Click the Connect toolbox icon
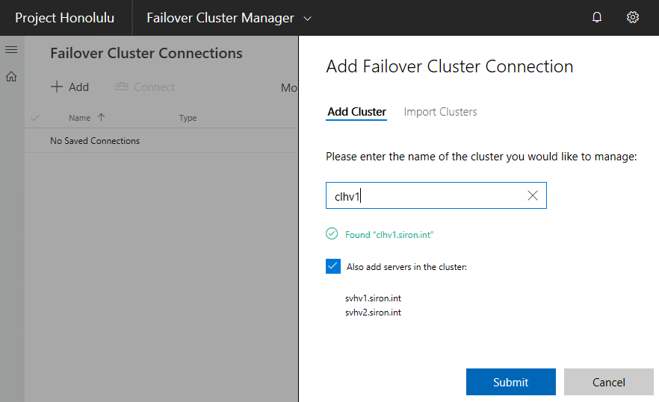The width and height of the screenshot is (659, 402). click(122, 87)
